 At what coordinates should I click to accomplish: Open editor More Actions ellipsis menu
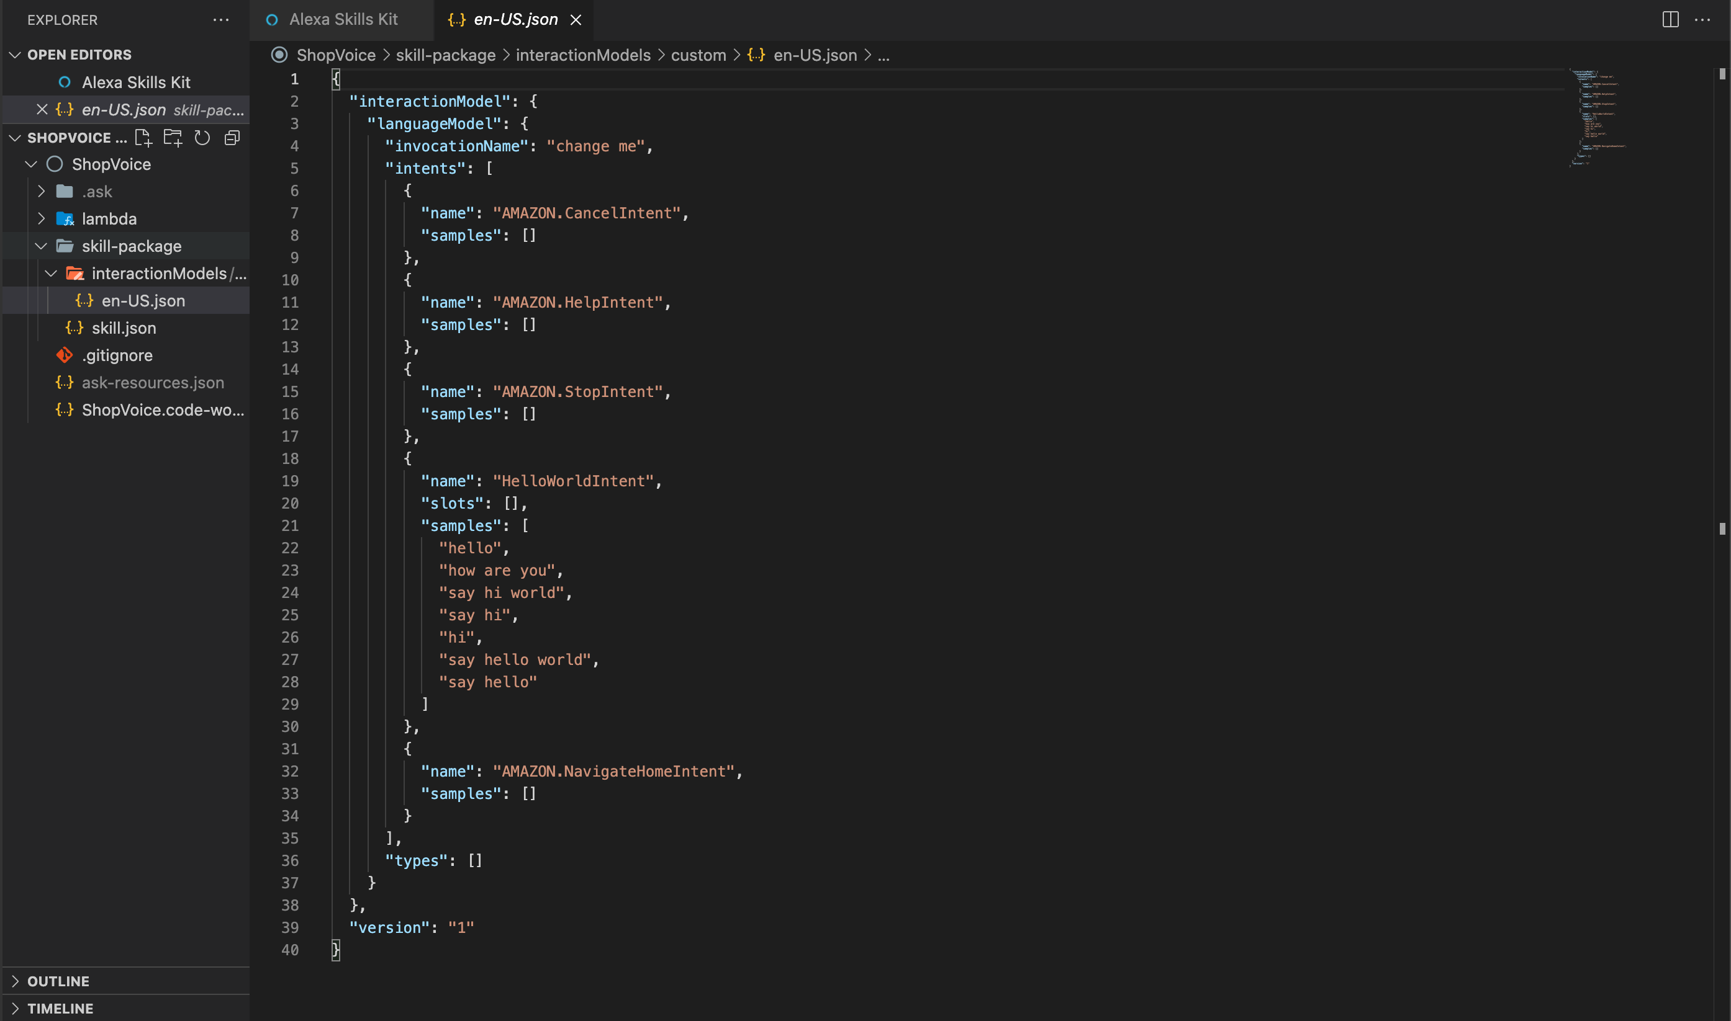(x=1702, y=19)
